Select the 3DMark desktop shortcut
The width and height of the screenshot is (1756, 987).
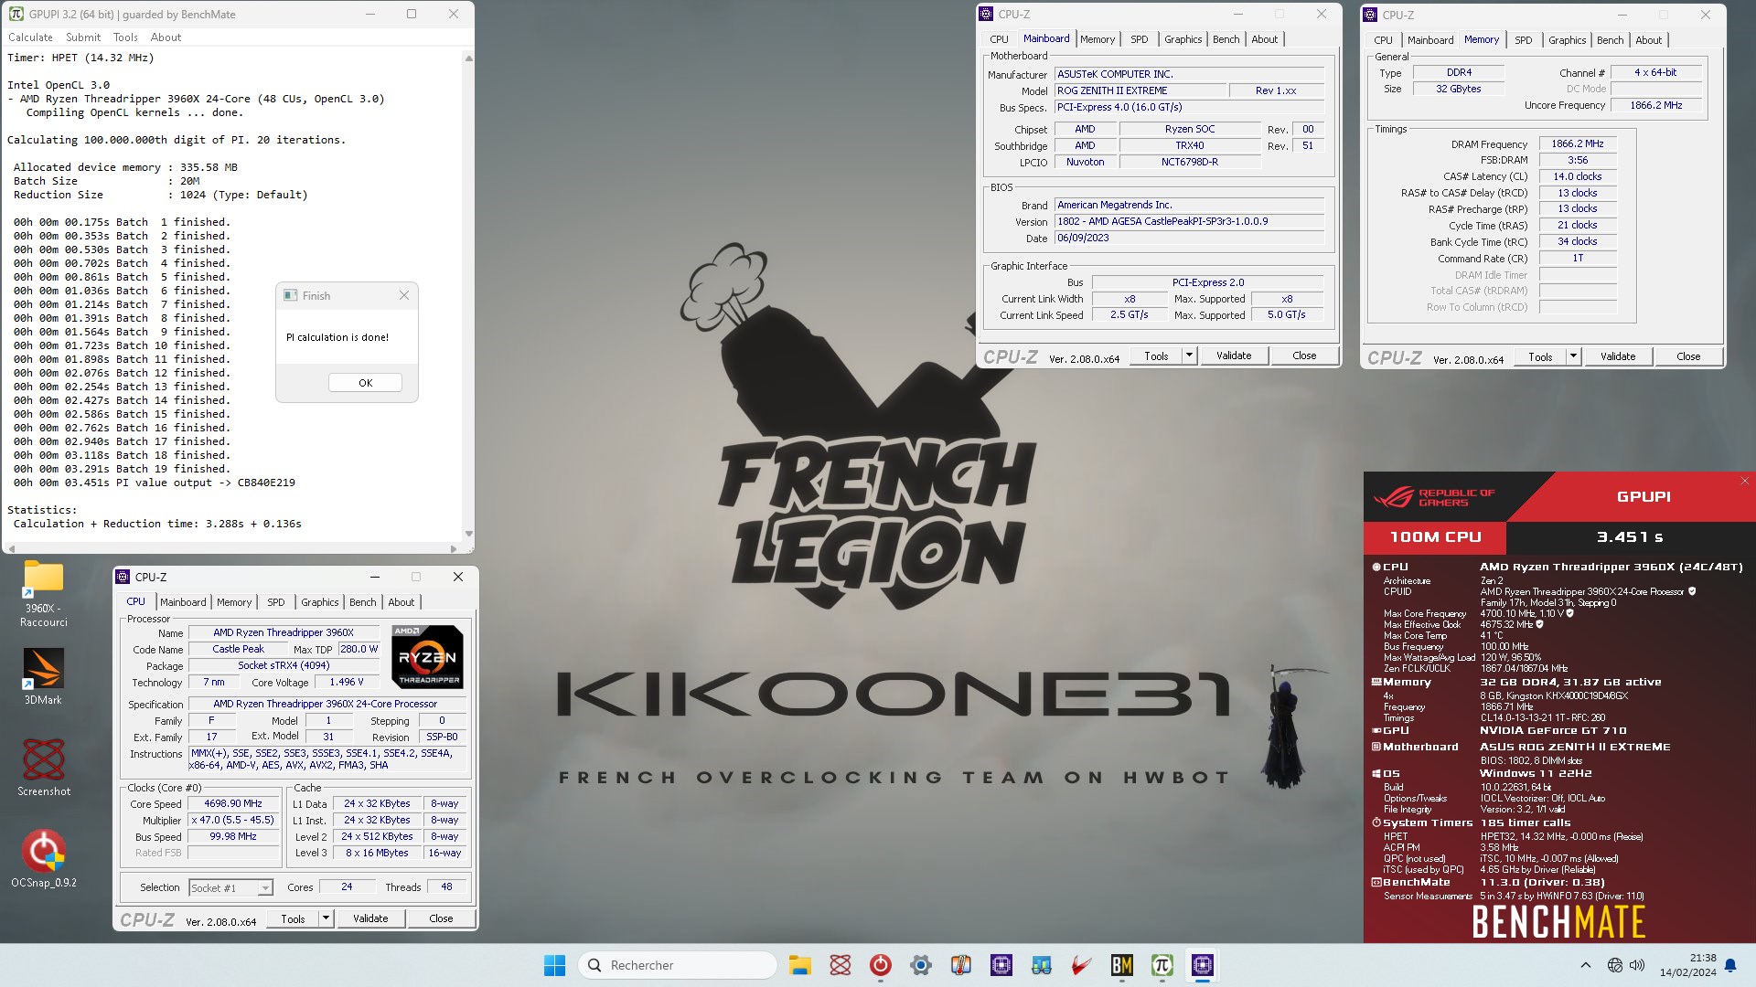[x=44, y=676]
